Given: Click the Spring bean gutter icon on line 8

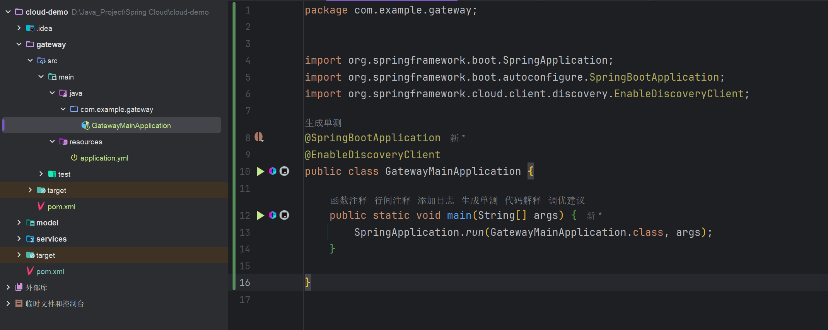Looking at the screenshot, I should click(x=259, y=137).
